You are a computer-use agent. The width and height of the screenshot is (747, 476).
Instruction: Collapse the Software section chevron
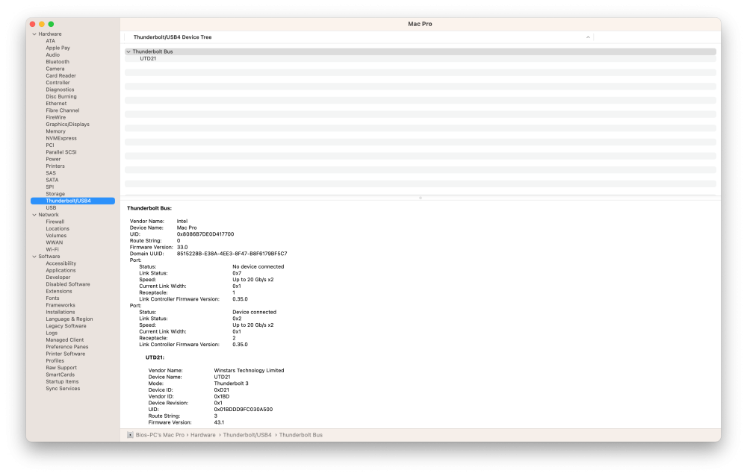click(34, 257)
